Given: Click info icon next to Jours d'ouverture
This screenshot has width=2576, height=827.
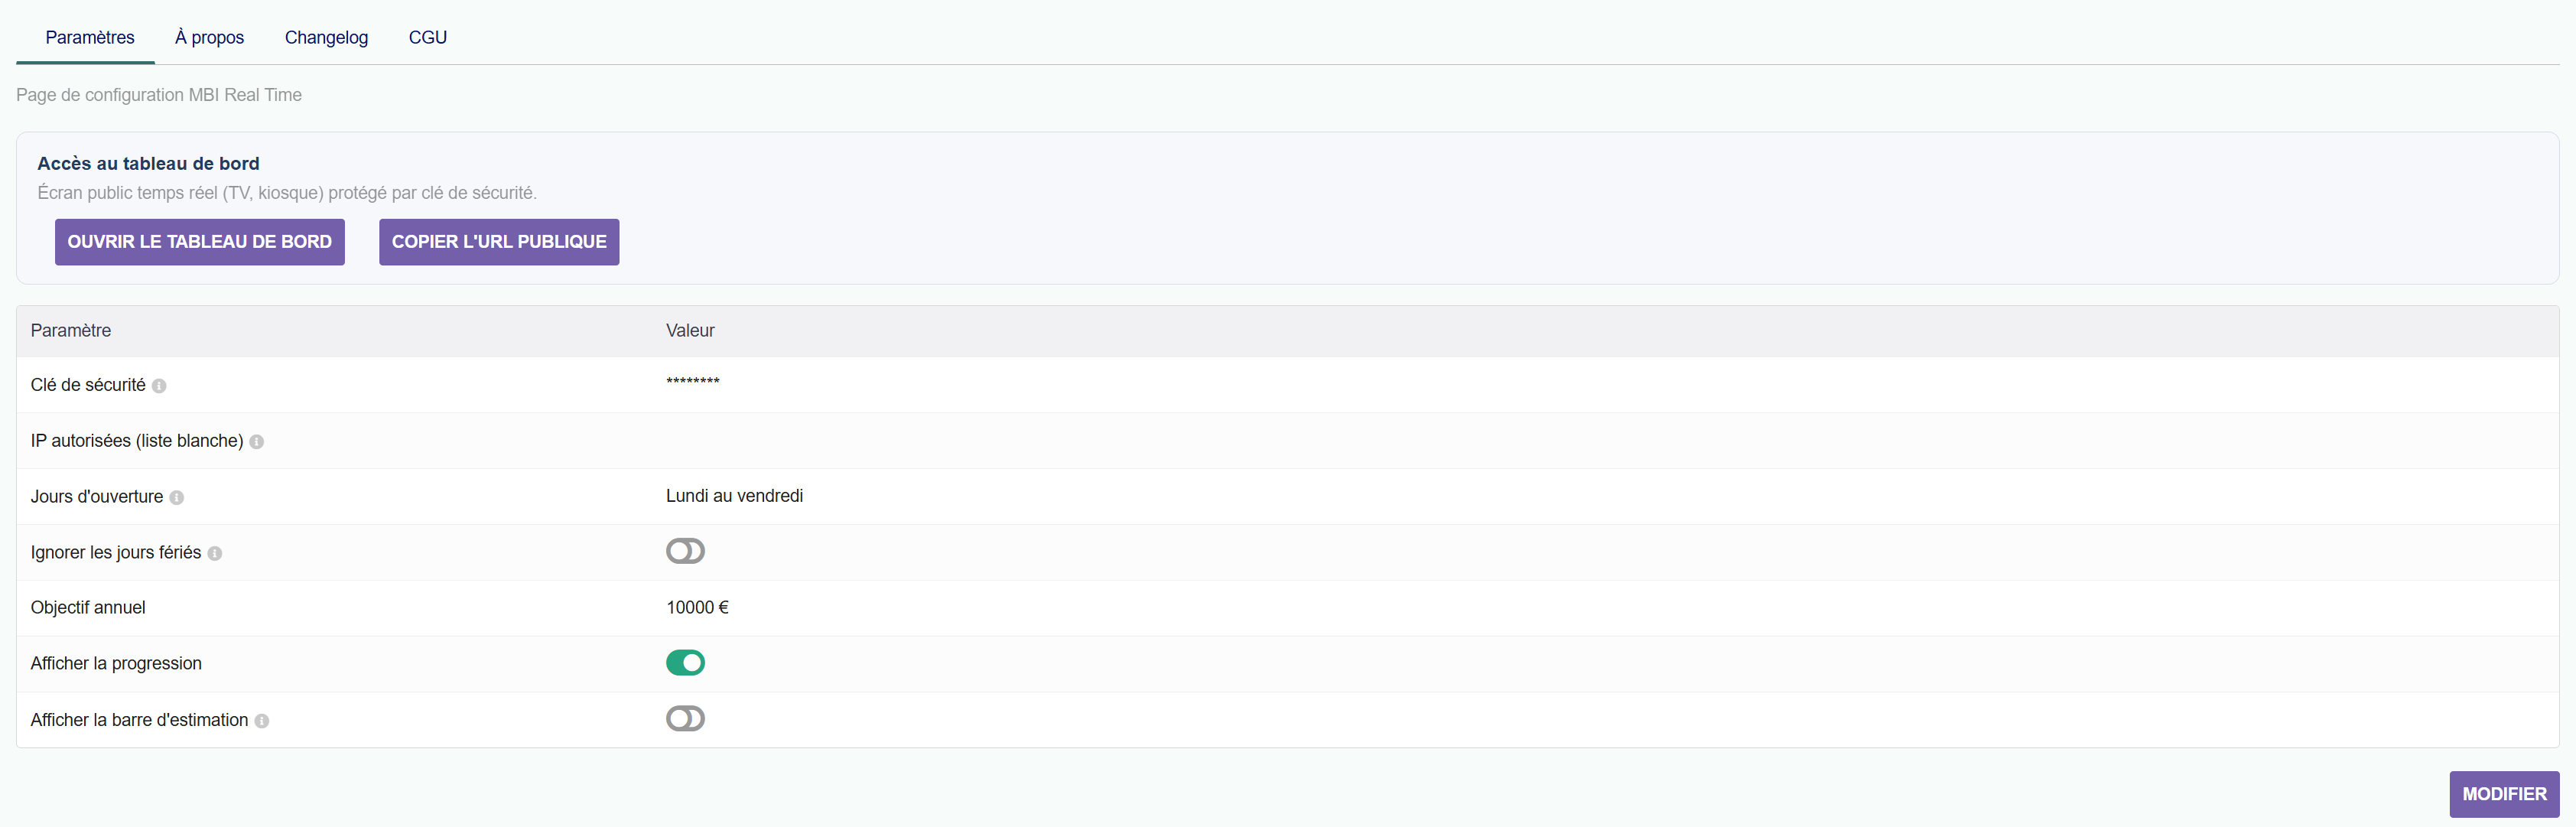Looking at the screenshot, I should 177,498.
